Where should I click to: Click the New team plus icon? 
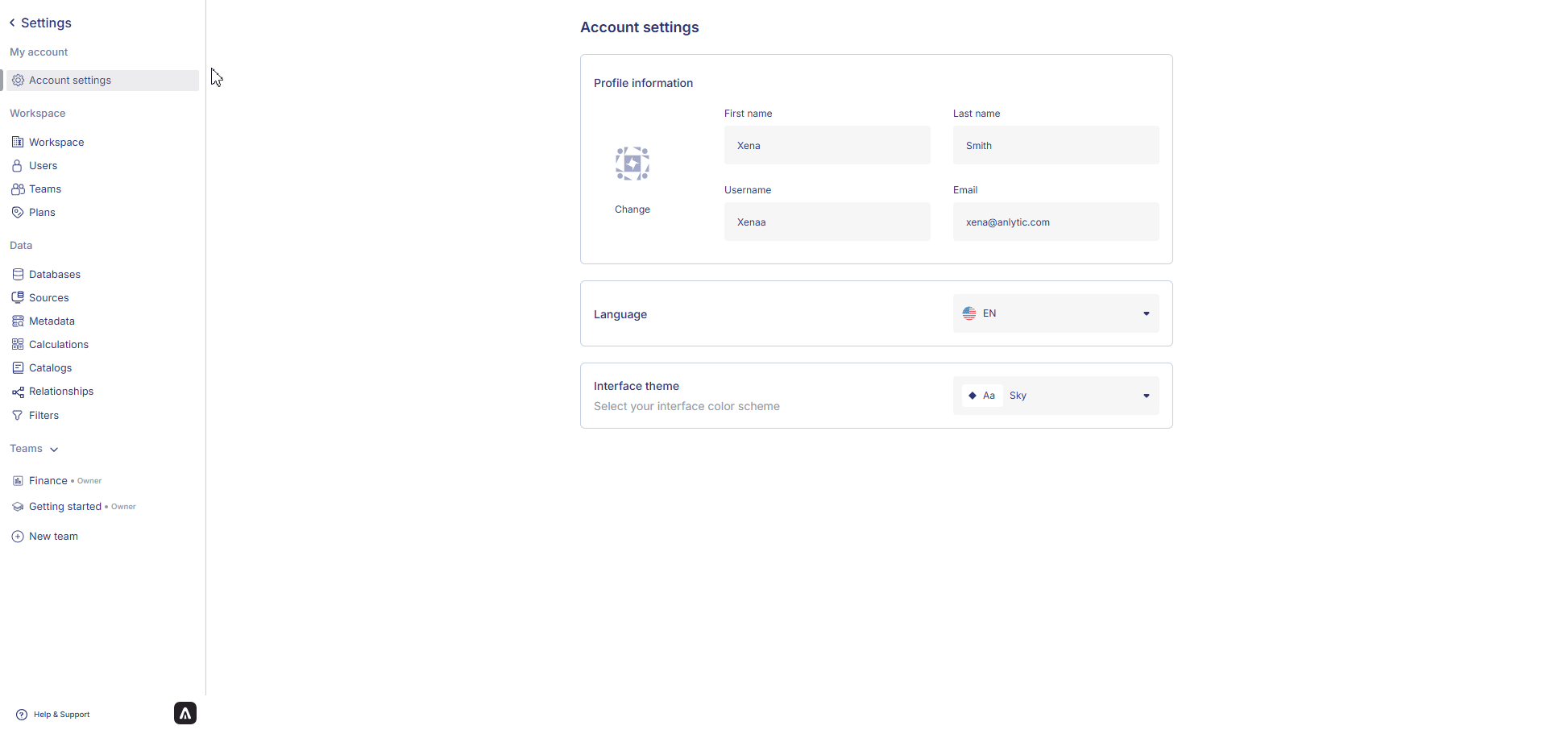18,537
